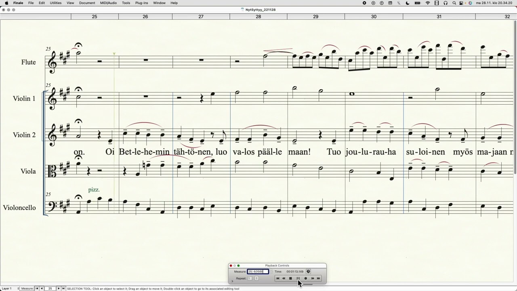Open the Plug-ins menu

point(141,3)
